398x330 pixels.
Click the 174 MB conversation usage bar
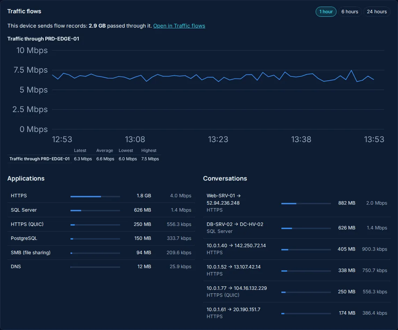click(x=306, y=314)
